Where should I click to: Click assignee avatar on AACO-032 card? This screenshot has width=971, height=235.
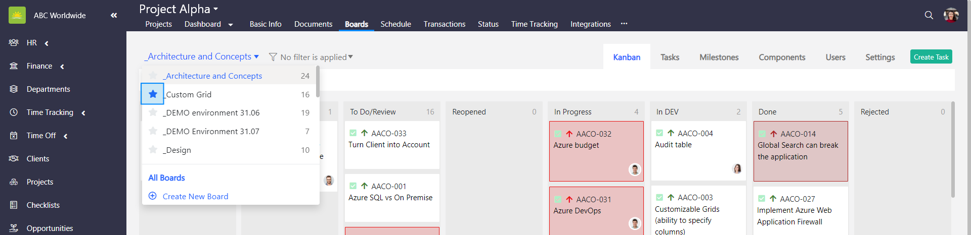point(635,169)
